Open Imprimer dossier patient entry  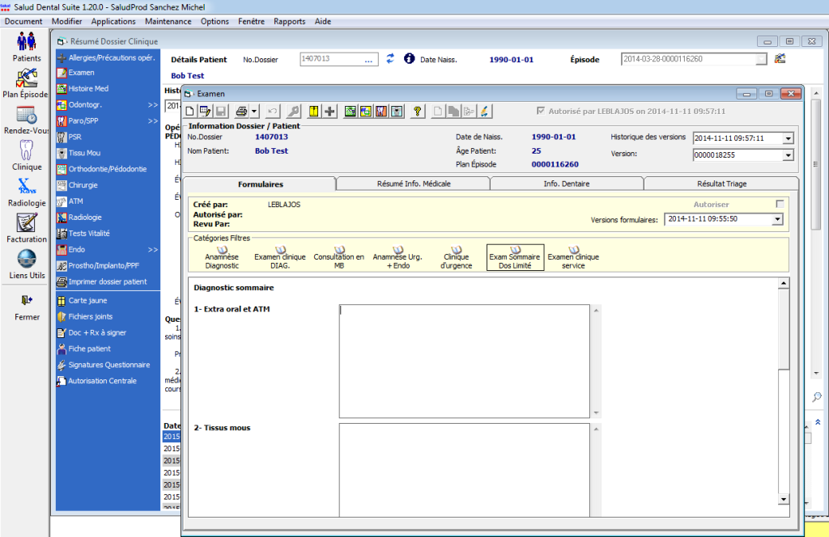click(103, 282)
